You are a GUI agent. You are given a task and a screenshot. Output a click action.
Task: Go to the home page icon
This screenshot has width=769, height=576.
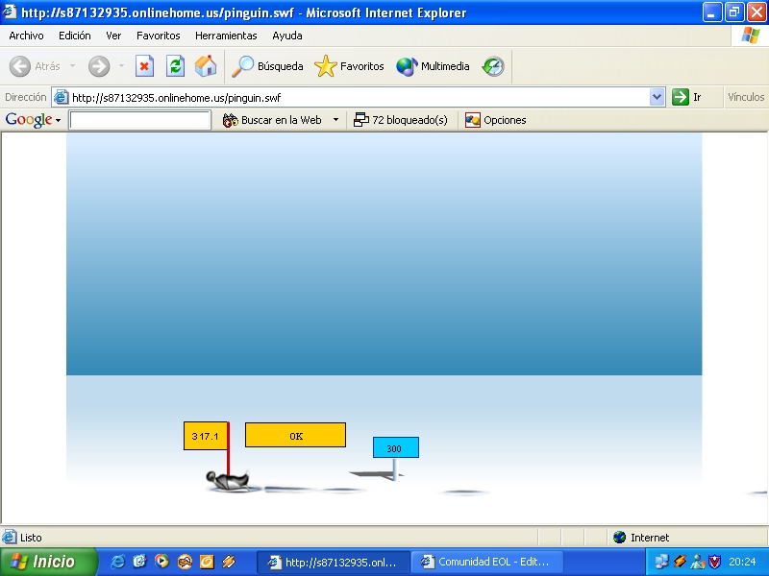click(206, 66)
